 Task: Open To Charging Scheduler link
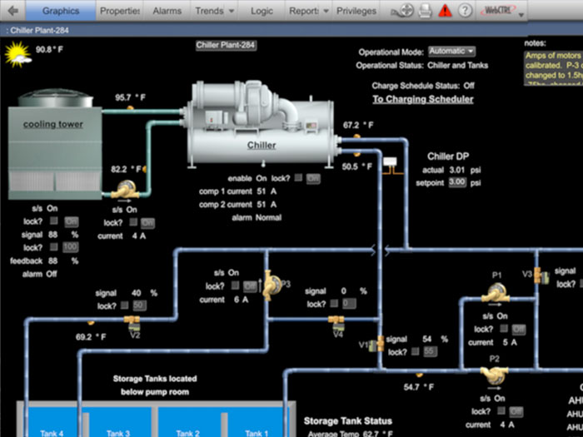coord(423,99)
